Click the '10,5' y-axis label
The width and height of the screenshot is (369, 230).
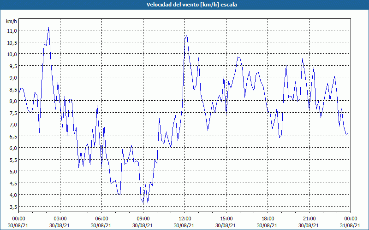pos(12,42)
